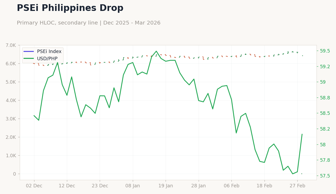Screen dimensions: 336x194
Task: Click the 19 Jan date label
Action: point(166,186)
